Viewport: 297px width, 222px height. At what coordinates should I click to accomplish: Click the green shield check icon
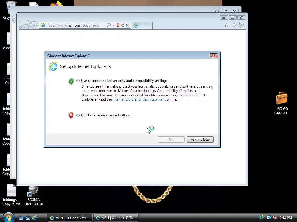[71, 81]
